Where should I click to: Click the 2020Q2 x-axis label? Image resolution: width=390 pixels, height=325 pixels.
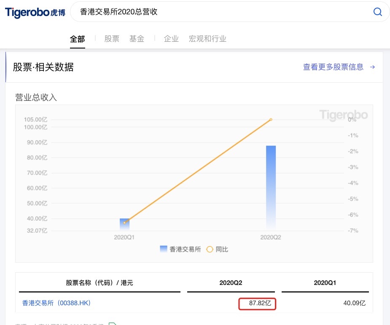pos(271,237)
